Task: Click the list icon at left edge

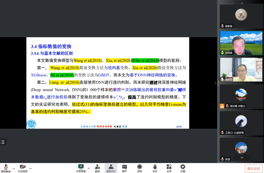Action: pyautogui.click(x=3, y=142)
